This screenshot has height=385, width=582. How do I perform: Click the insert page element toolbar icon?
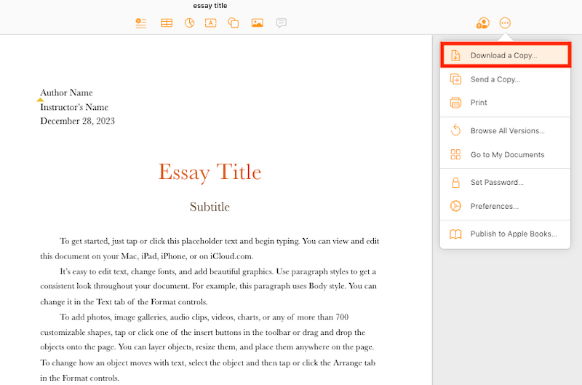(141, 23)
